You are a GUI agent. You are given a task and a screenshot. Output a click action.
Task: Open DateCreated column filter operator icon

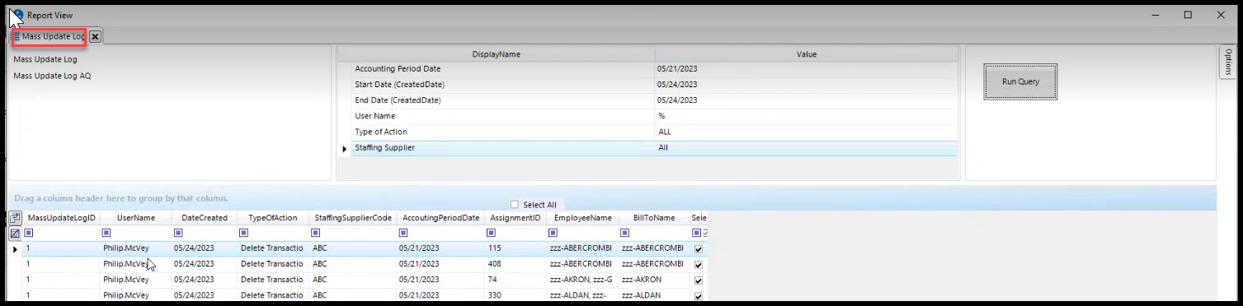click(x=178, y=234)
